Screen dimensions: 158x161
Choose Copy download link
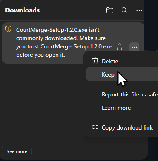point(122,127)
